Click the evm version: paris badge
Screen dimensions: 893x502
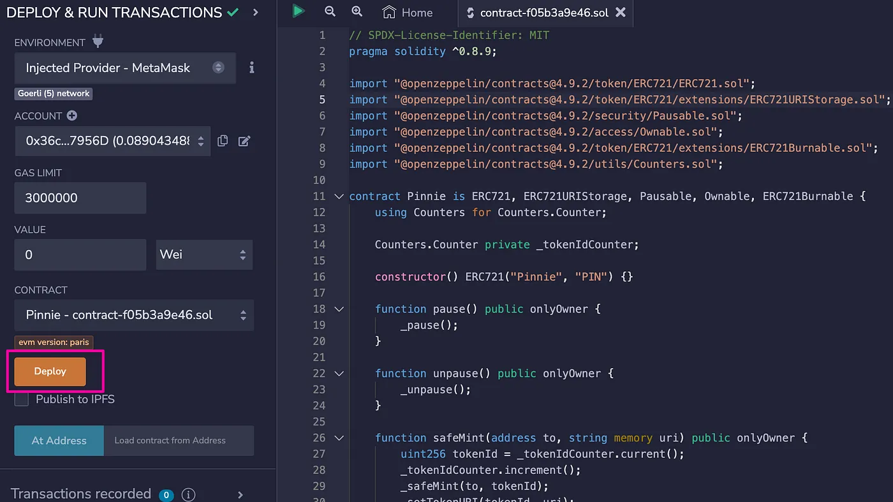click(54, 342)
